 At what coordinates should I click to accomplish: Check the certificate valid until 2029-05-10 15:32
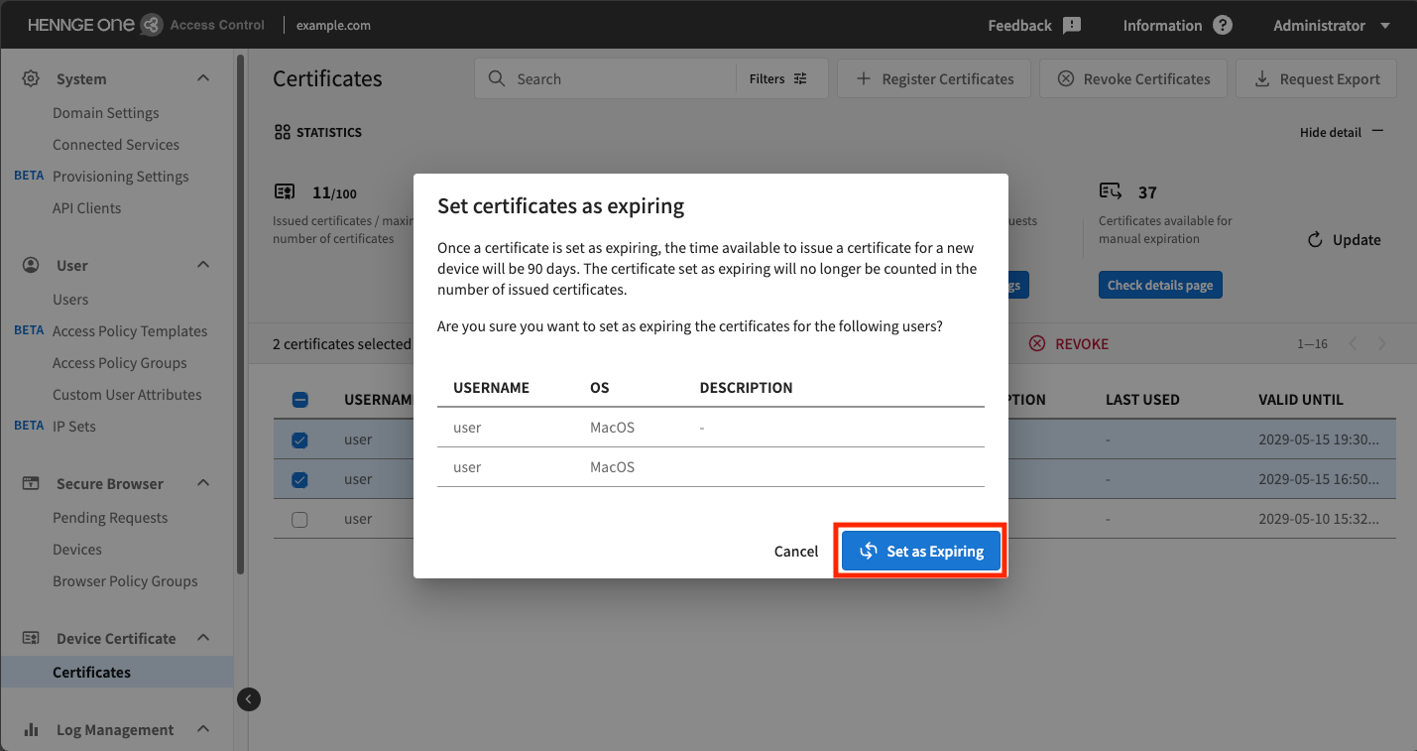pyautogui.click(x=299, y=519)
